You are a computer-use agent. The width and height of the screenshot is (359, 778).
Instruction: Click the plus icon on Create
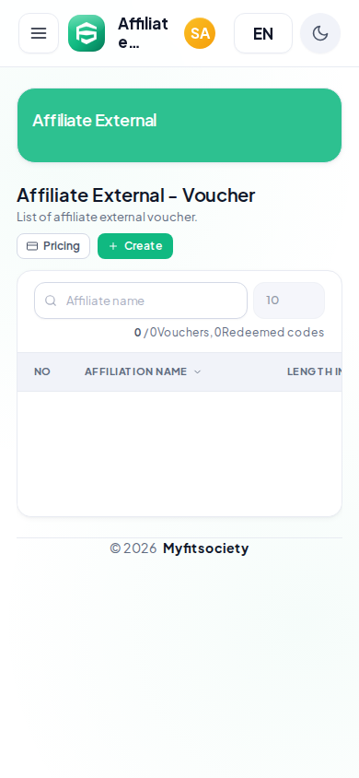[x=113, y=246]
